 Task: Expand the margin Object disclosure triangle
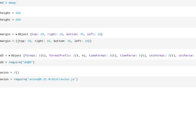(x=17, y=34)
